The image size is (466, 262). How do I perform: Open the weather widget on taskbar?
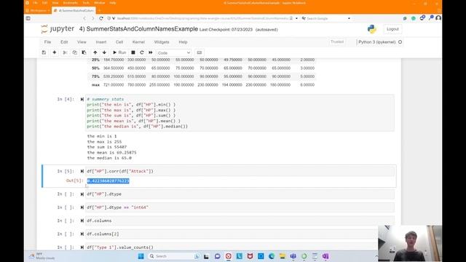pos(42,256)
